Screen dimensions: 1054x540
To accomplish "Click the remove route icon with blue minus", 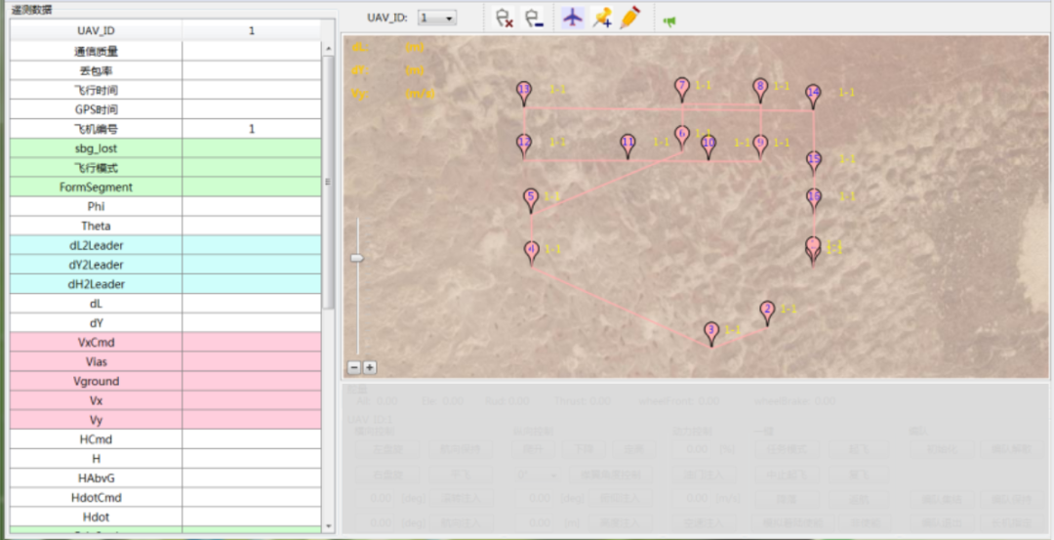I will coord(533,18).
